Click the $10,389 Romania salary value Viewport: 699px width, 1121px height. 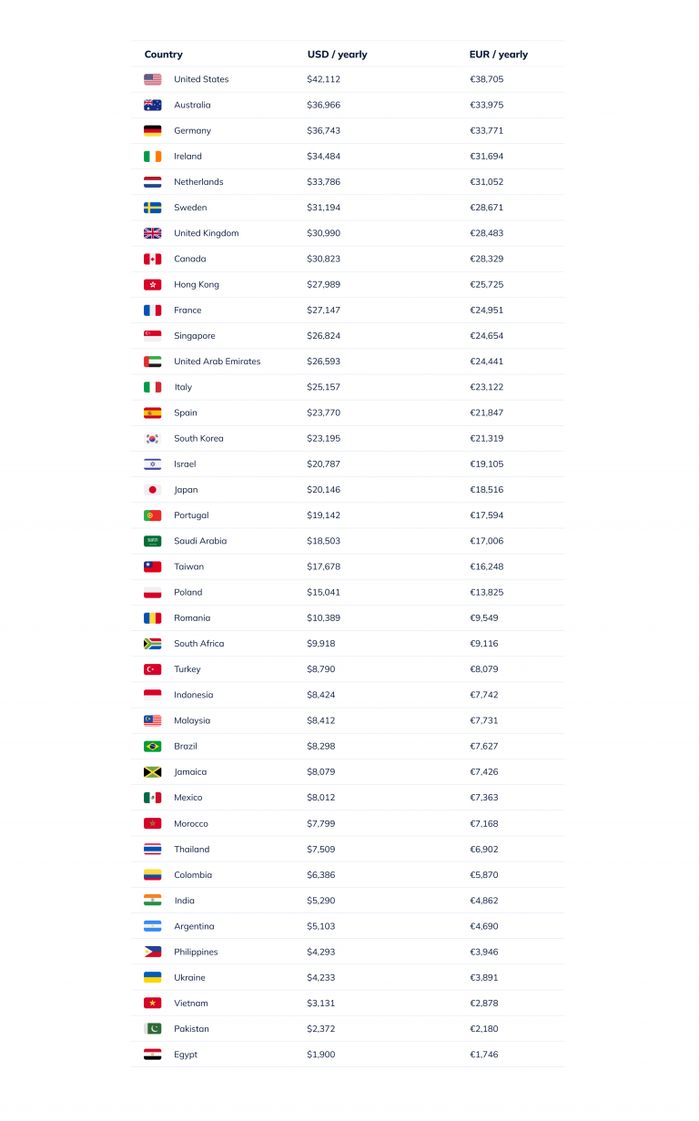[323, 617]
